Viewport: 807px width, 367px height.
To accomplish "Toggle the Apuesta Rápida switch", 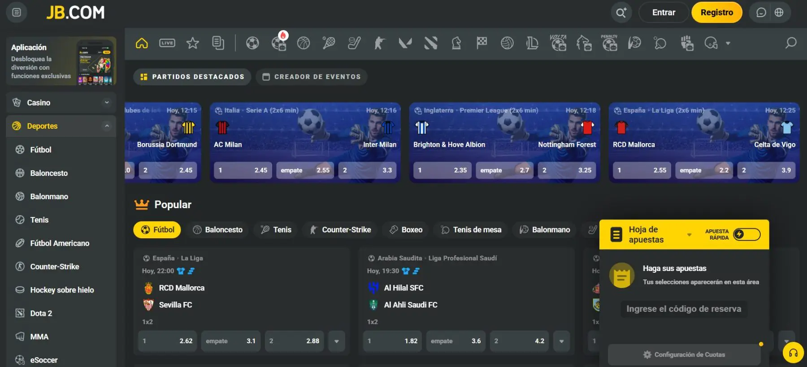I will (746, 234).
